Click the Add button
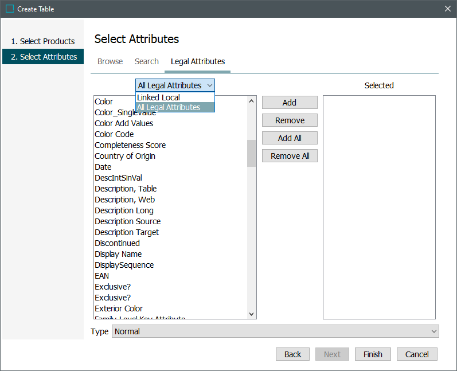The width and height of the screenshot is (457, 371). [x=290, y=103]
